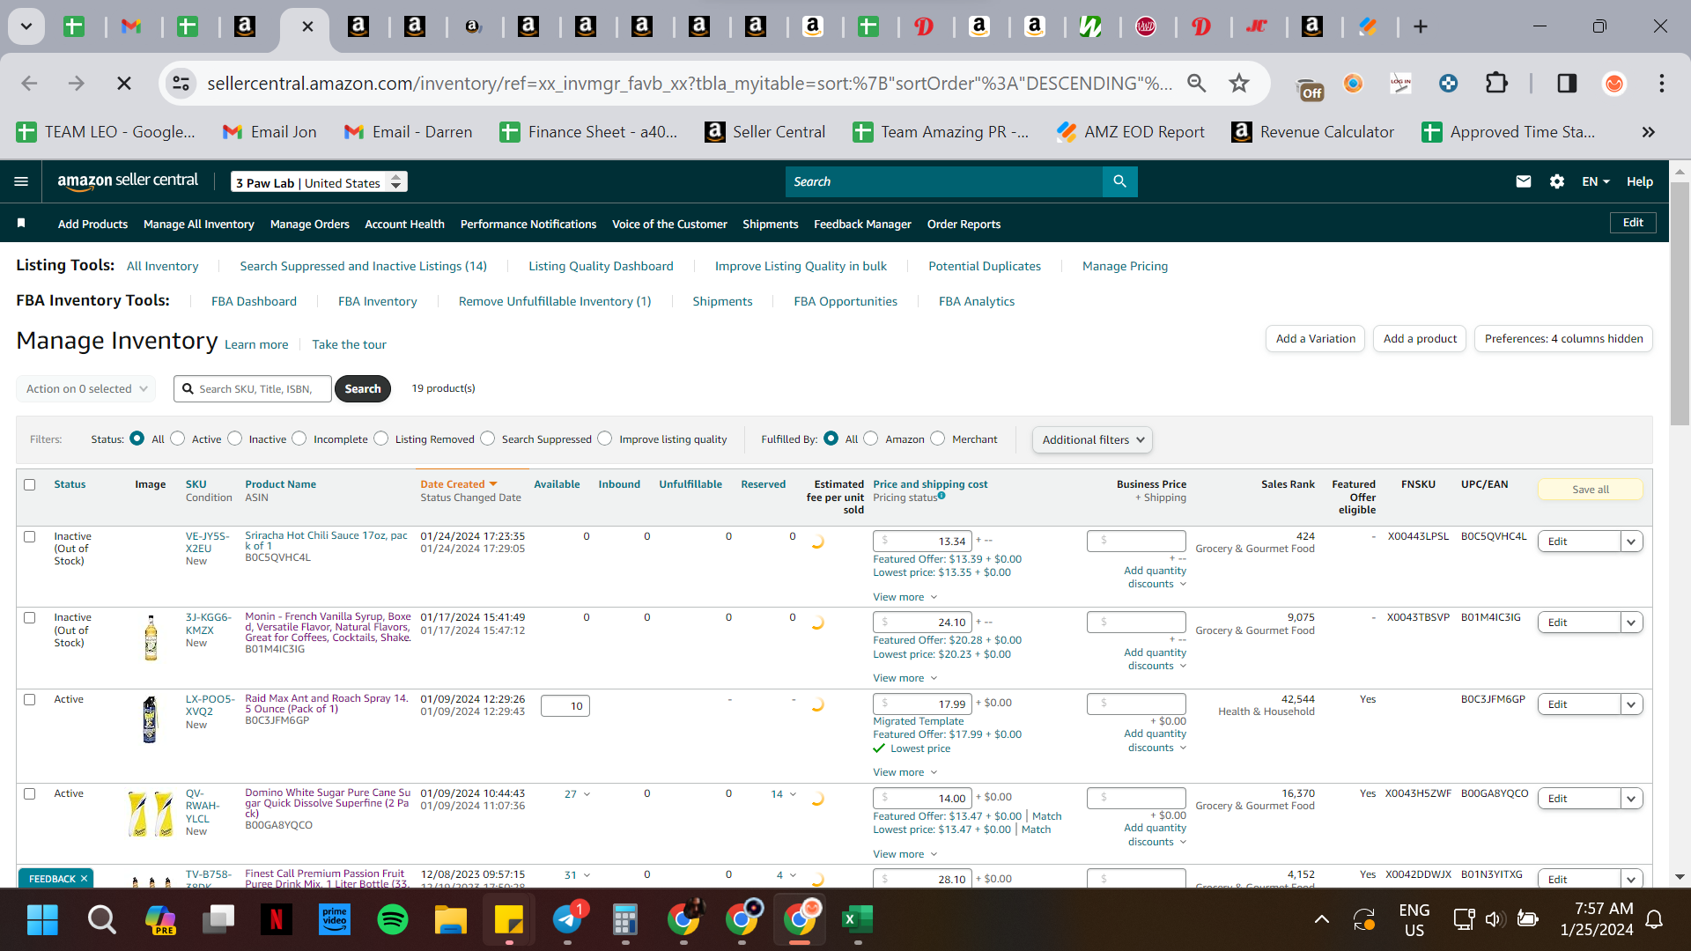Click the zoom magnifier icon in address bar

1196,83
